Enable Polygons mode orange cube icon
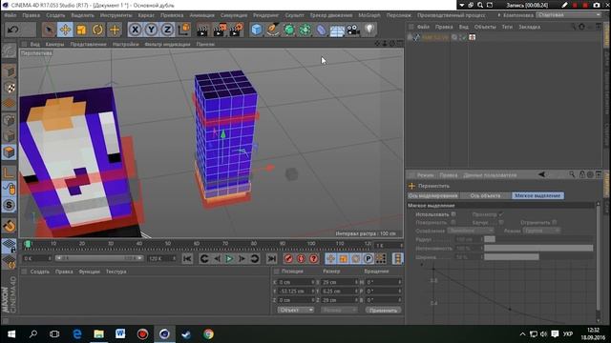Image resolution: width=611 pixels, height=343 pixels. [x=9, y=152]
